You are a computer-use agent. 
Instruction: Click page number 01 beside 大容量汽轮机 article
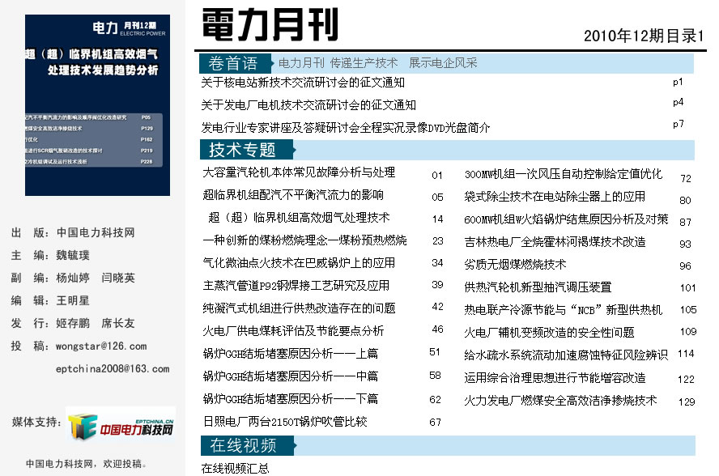[437, 175]
